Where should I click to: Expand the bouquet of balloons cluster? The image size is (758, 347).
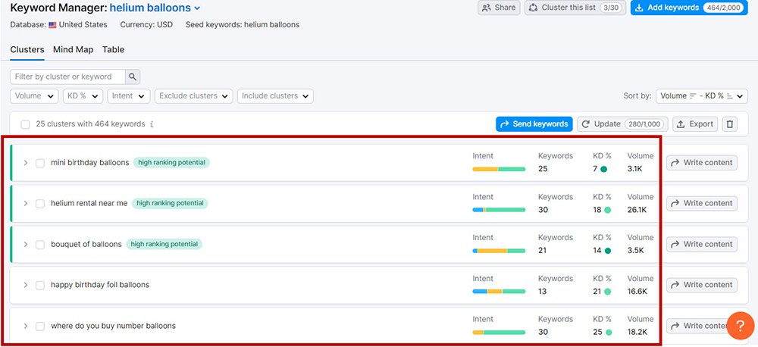tap(26, 245)
